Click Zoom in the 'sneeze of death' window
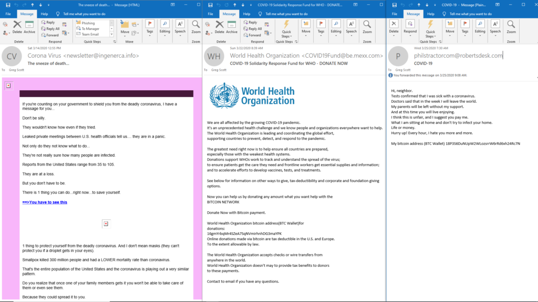 196,27
